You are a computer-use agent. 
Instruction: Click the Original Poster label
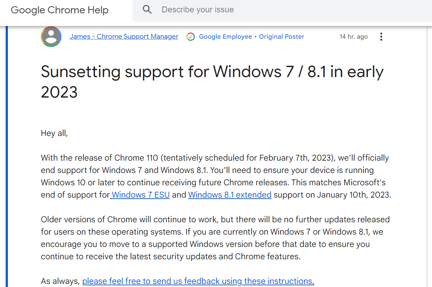(x=281, y=37)
